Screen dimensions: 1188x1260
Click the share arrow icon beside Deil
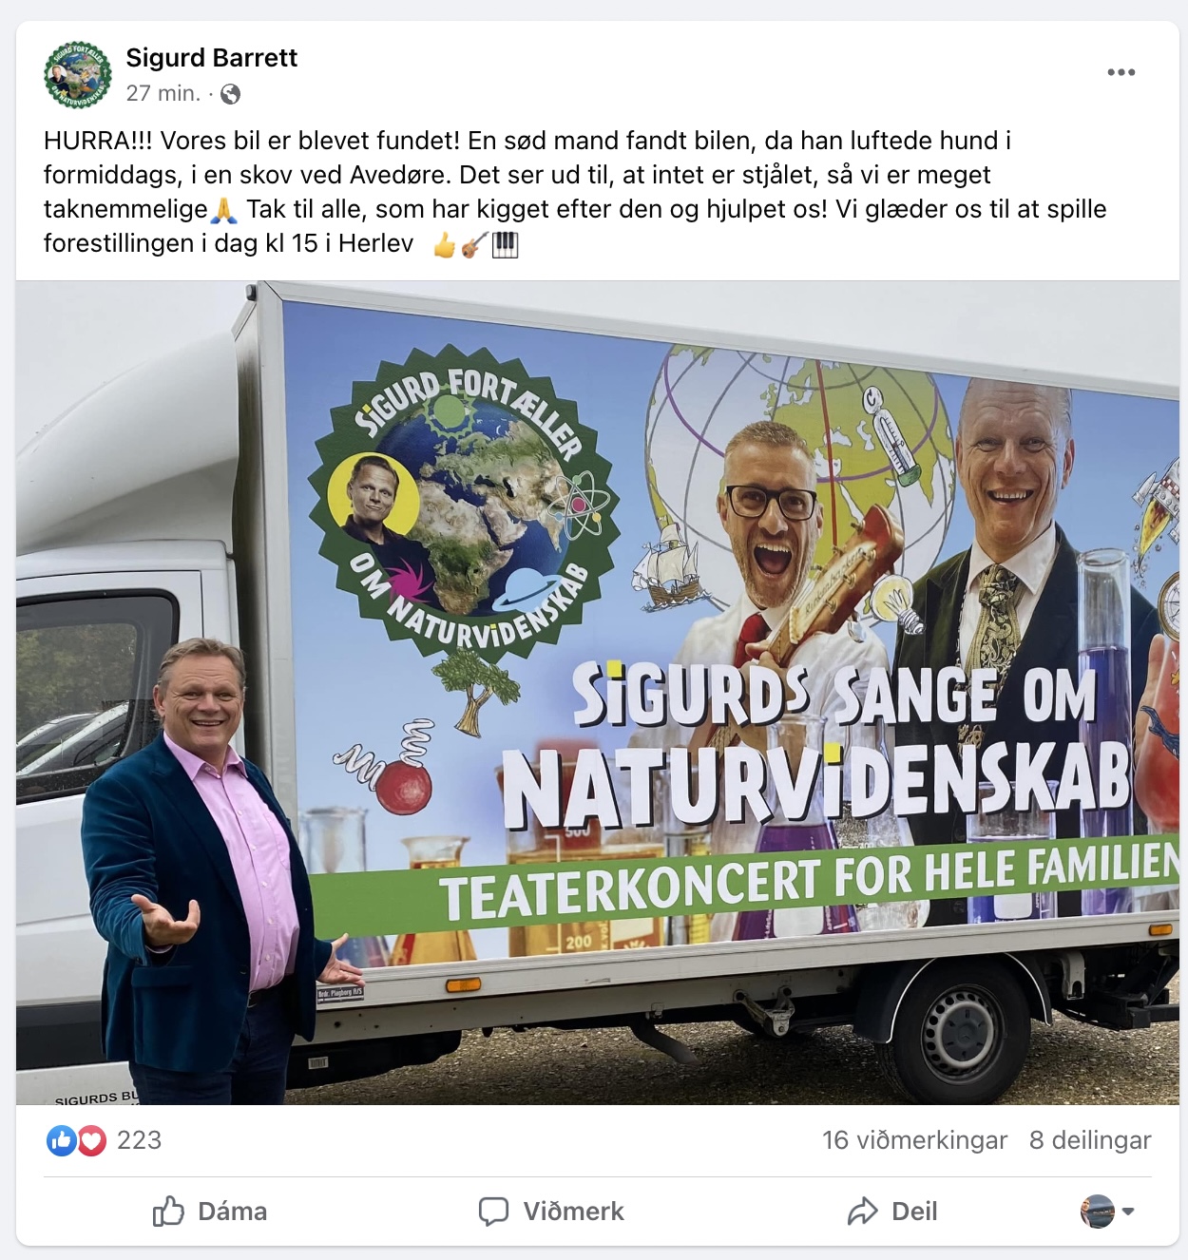point(862,1212)
